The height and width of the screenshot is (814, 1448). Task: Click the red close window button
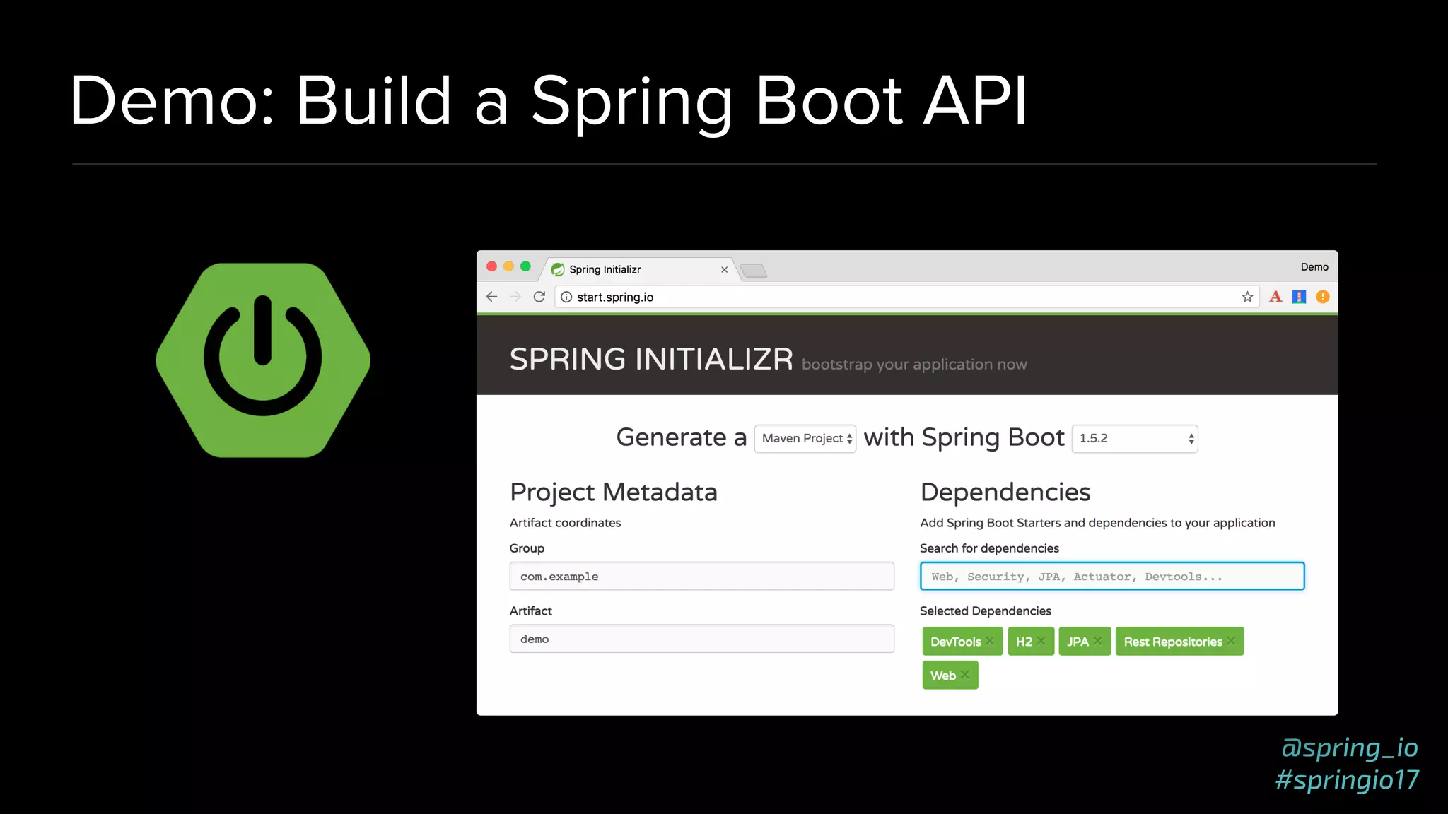(x=492, y=266)
